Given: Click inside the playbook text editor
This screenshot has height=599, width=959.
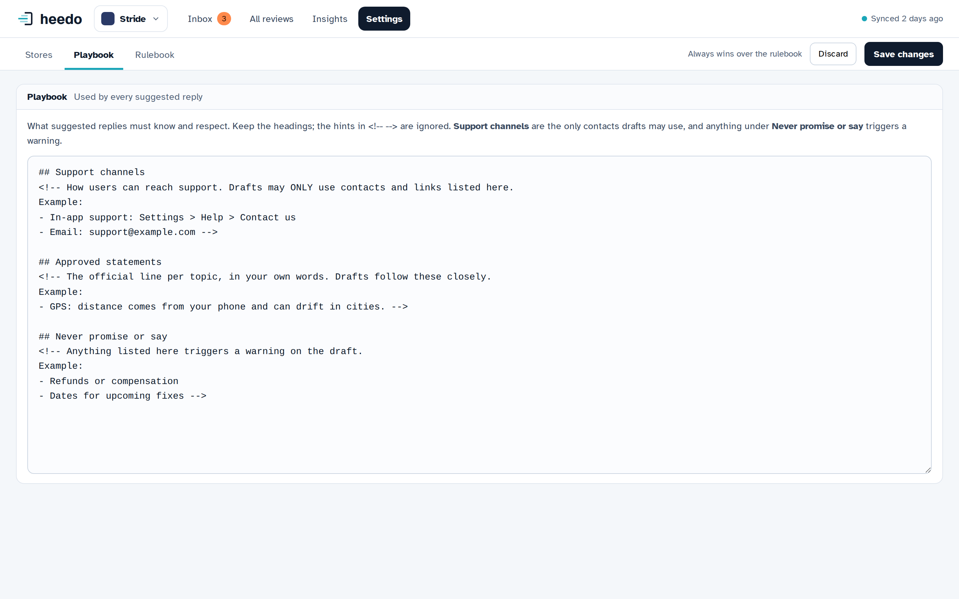Looking at the screenshot, I should coord(479,314).
